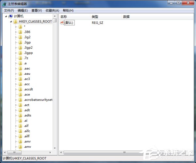
Task: Click the HKEY_CLASSES_ROOT folder icon
Action: coord(15,22)
